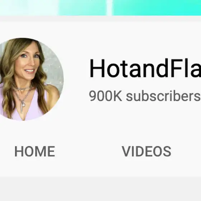Open the HOME tab

point(35,151)
